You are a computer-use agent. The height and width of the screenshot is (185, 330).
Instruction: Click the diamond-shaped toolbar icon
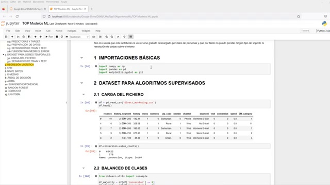point(124,36)
